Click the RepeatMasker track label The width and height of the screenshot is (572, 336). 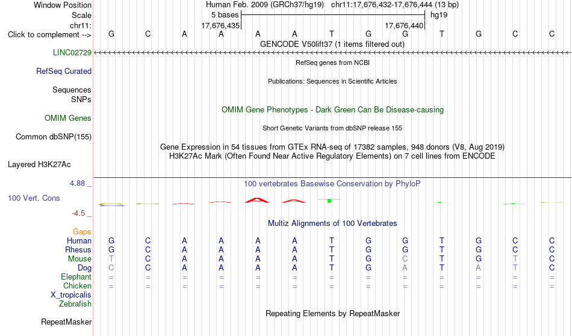tap(66, 322)
